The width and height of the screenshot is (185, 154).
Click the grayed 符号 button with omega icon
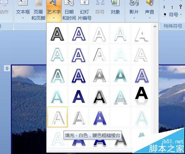(x=100, y=7)
